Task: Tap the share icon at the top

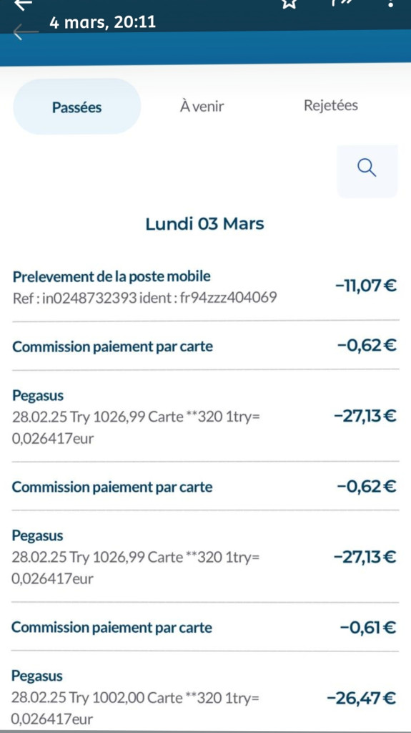Action: 340,4
